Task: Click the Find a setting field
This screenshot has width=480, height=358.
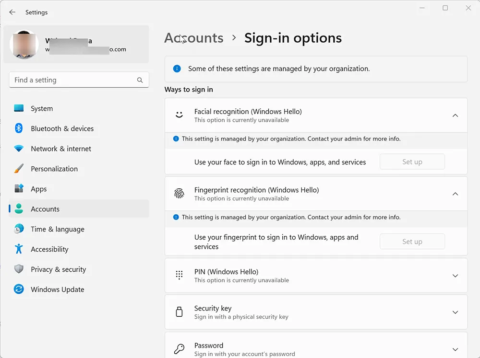Action: click(72, 80)
